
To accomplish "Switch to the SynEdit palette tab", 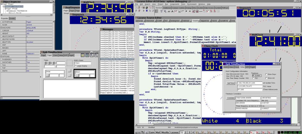I will [x=218, y=8].
